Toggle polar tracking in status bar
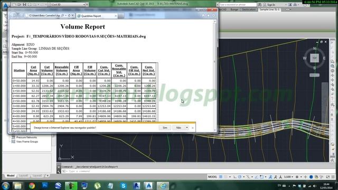This screenshot has height=190, width=338. pyautogui.click(x=240, y=177)
